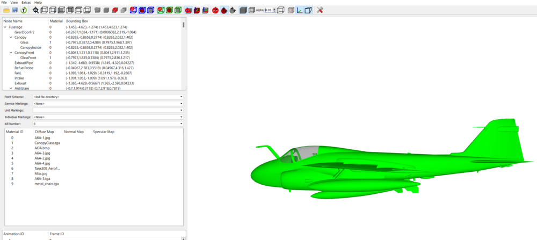Open the Kill Number dropdown

point(108,123)
